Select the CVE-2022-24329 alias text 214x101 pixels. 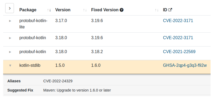(58, 81)
